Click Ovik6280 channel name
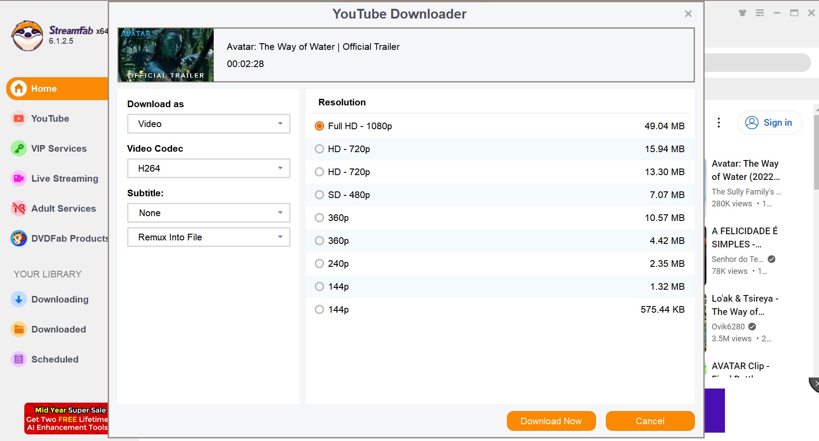The height and width of the screenshot is (441, 819). click(x=728, y=327)
